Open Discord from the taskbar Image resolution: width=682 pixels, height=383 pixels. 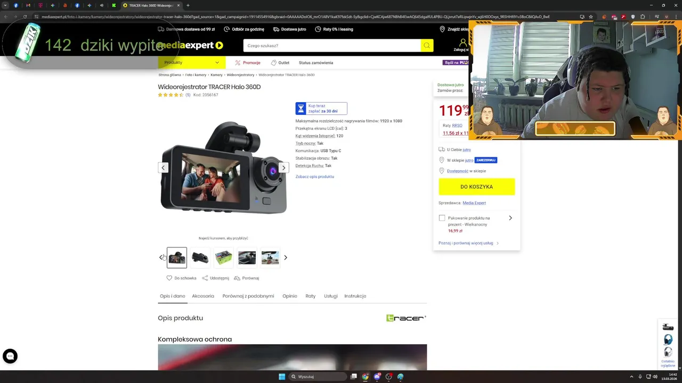pos(377,377)
